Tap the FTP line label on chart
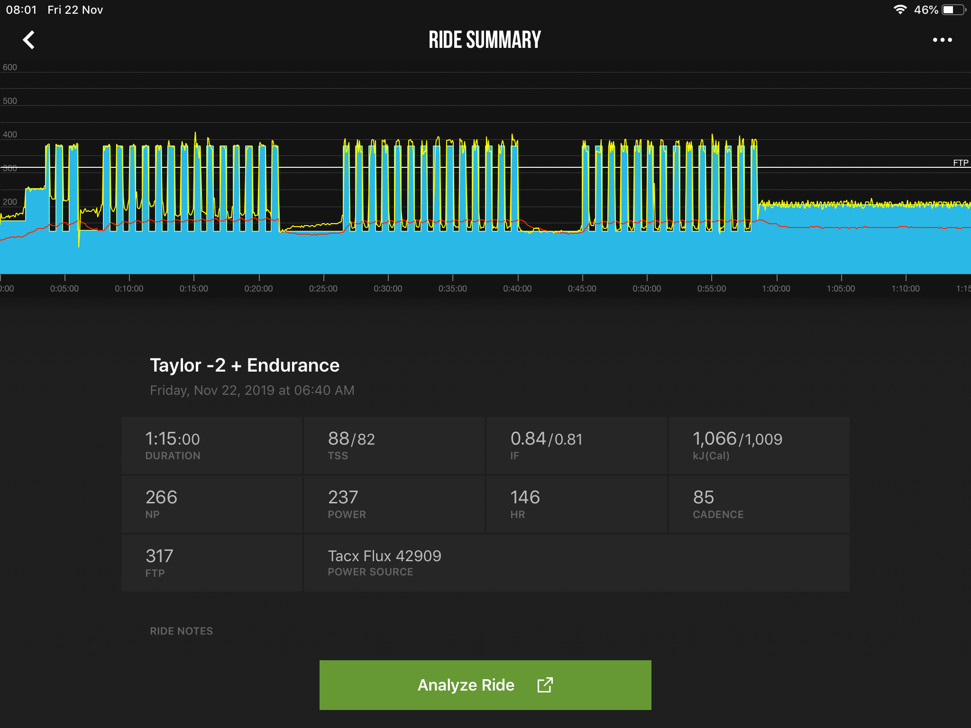This screenshot has width=971, height=728. (960, 163)
